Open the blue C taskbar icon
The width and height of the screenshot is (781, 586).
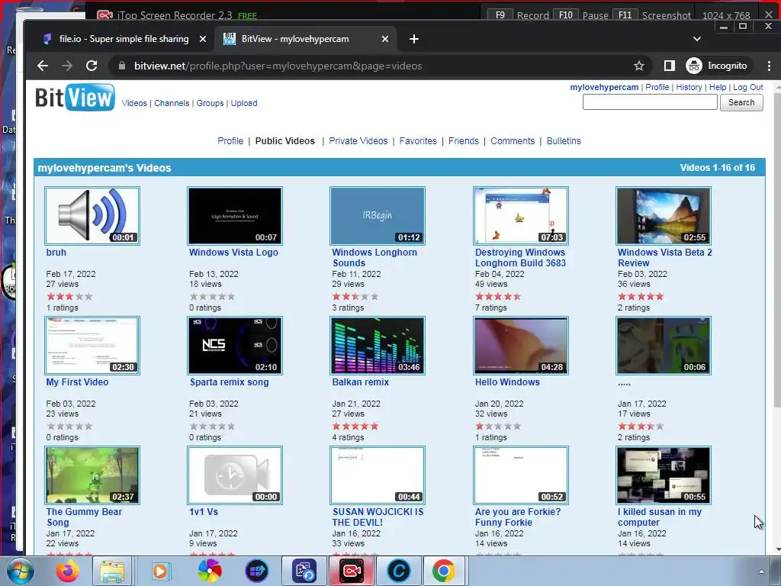[x=398, y=571]
